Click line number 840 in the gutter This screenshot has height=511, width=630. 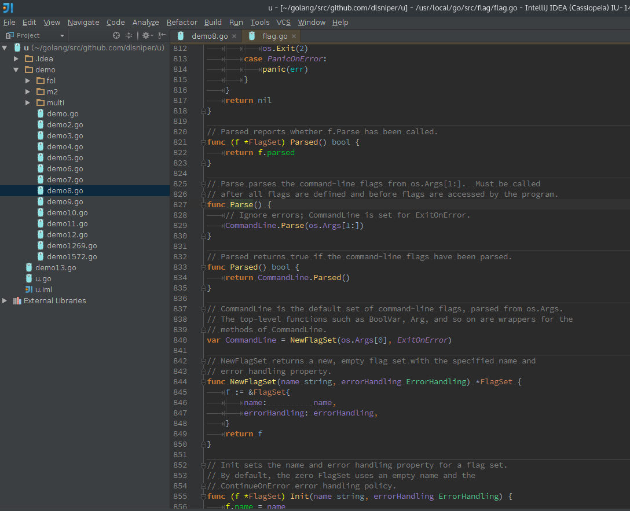pos(180,340)
